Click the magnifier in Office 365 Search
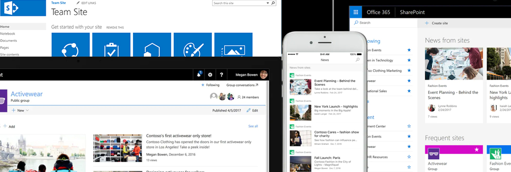This screenshot has width=511, height=172. 356,23
